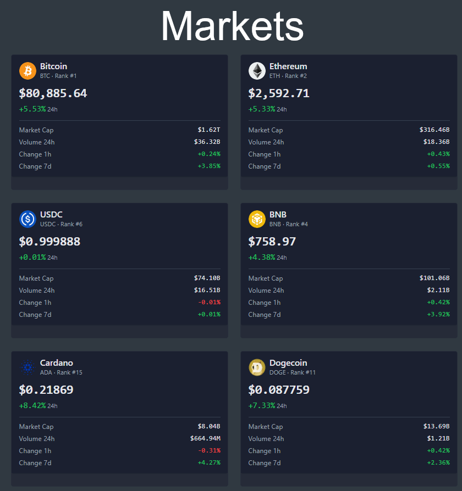Click the Markets page title

(232, 26)
